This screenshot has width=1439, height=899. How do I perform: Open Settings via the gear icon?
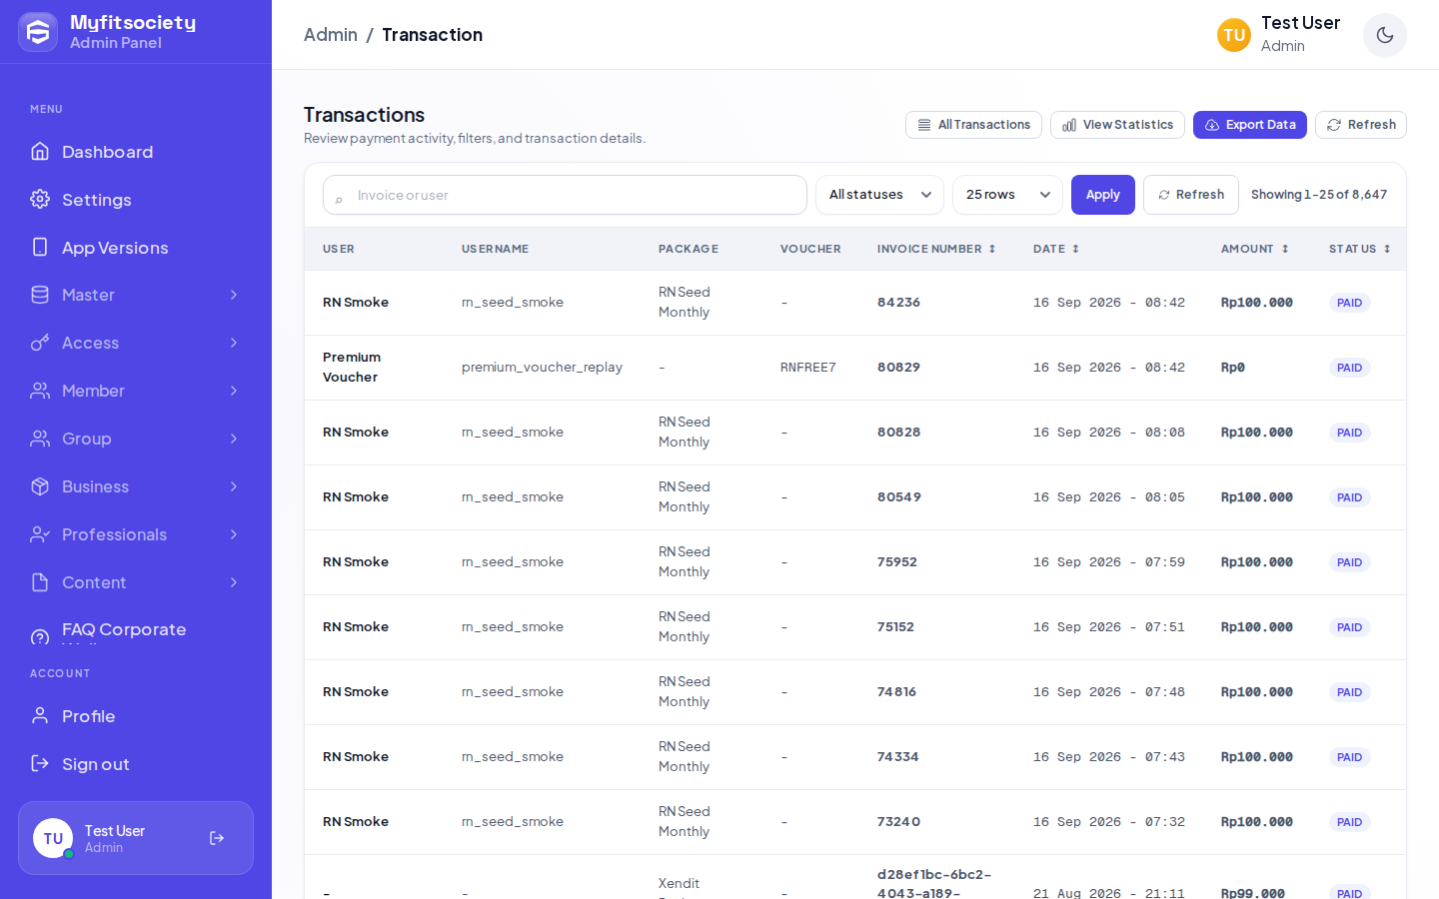click(x=40, y=199)
